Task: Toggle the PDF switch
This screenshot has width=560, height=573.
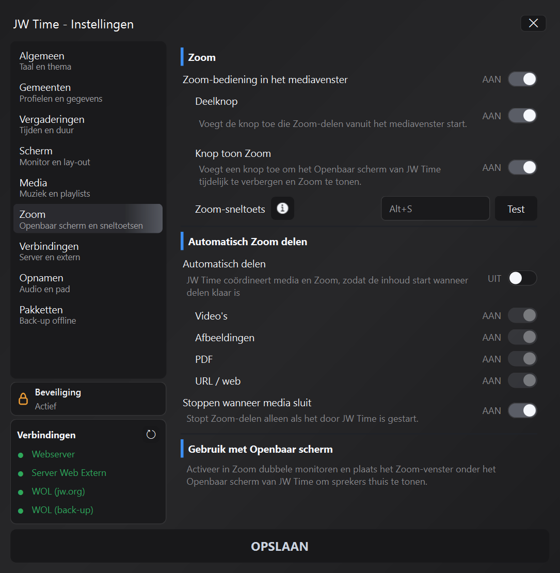Action: click(522, 359)
